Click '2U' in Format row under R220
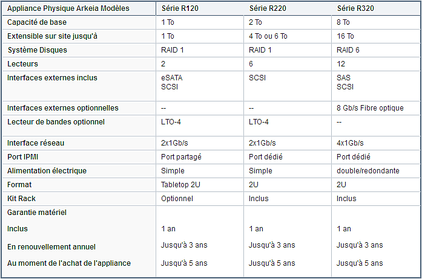 (254, 185)
